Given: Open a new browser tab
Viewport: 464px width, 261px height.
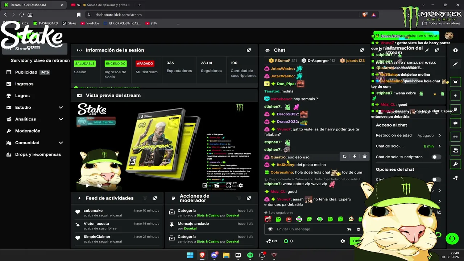Looking at the screenshot, I should (139, 5).
